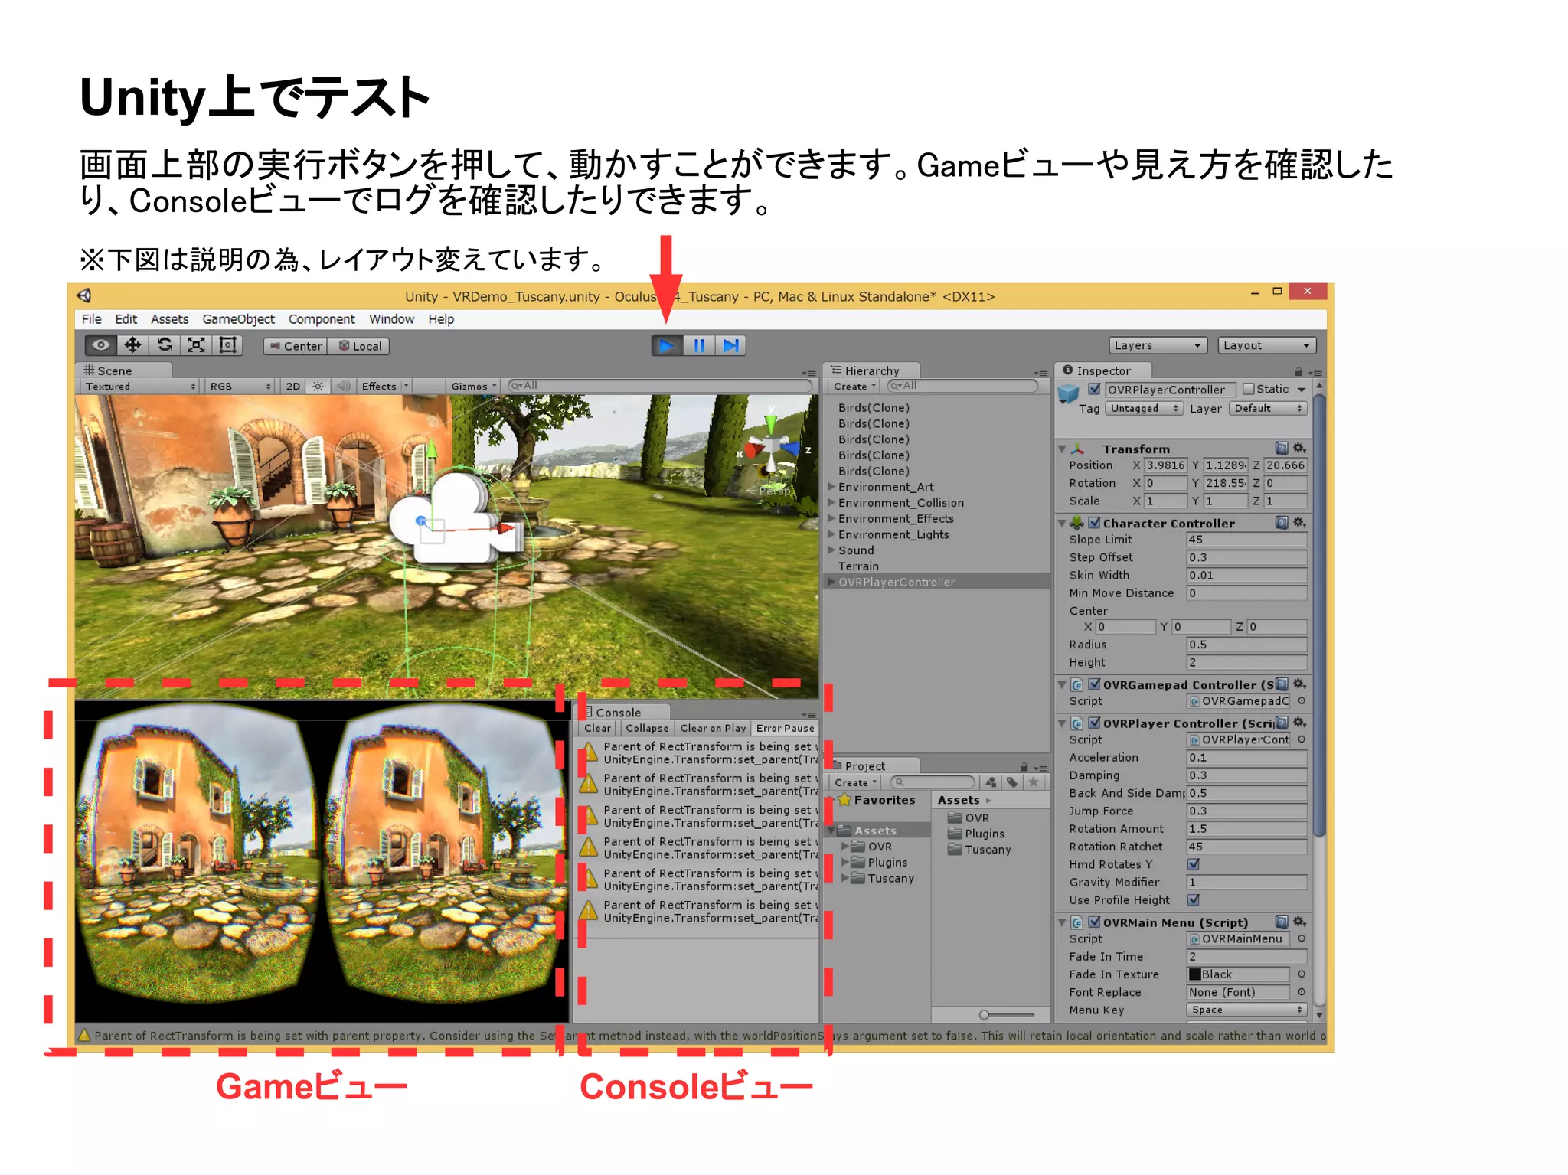The height and width of the screenshot is (1175, 1568).
Task: Click the Pause button in toolbar
Action: pyautogui.click(x=699, y=346)
